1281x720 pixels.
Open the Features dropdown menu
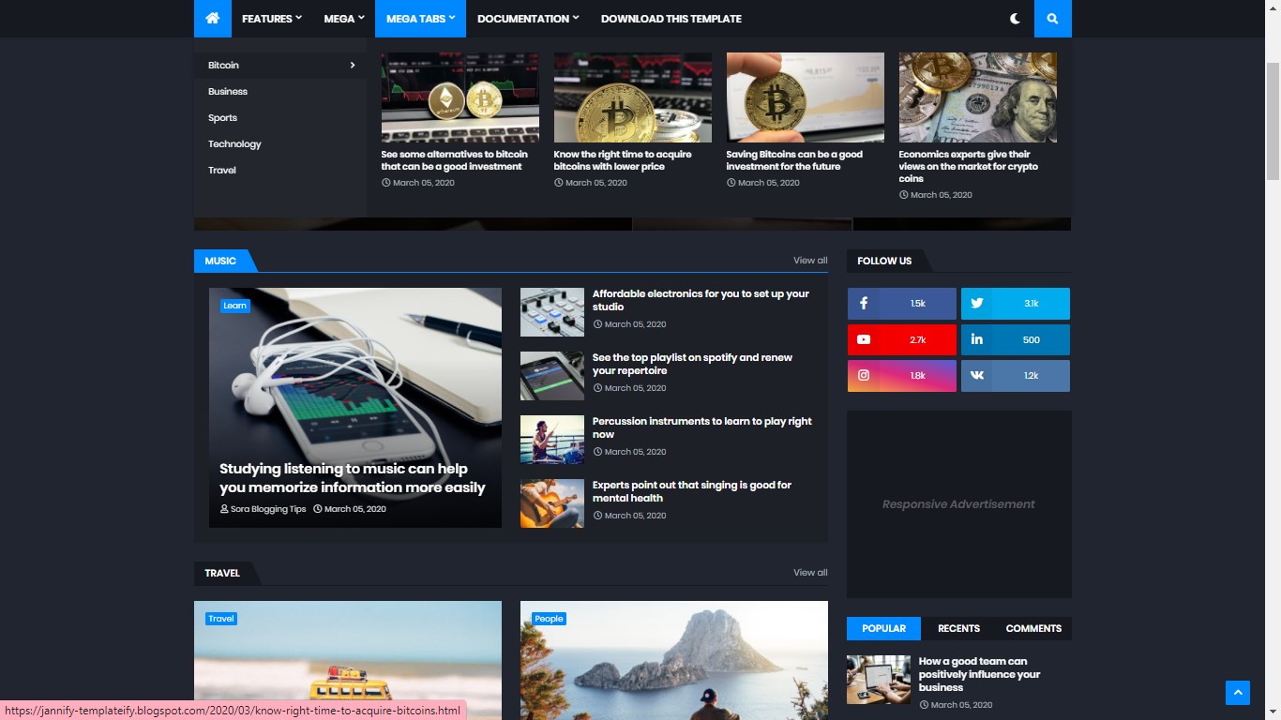point(271,19)
